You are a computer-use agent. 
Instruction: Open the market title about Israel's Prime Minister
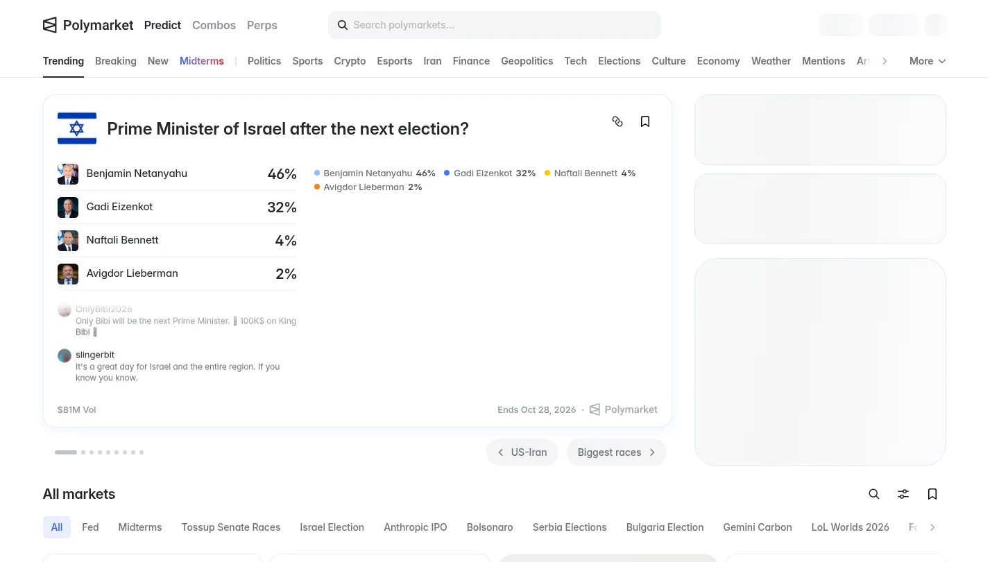[288, 129]
